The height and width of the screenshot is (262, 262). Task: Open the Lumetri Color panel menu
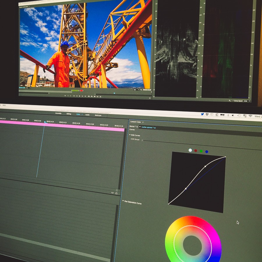[x=143, y=122]
